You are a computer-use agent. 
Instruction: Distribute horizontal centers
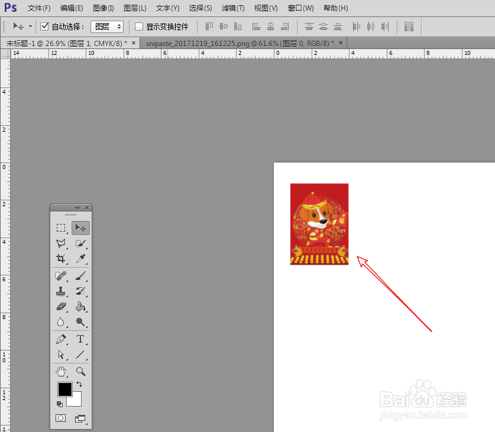[x=371, y=27]
